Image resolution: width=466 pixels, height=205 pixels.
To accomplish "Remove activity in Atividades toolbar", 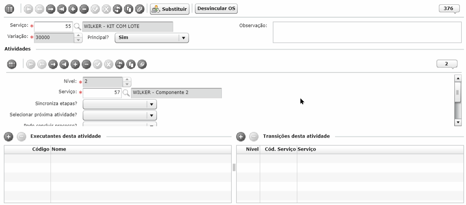I will tap(86, 64).
